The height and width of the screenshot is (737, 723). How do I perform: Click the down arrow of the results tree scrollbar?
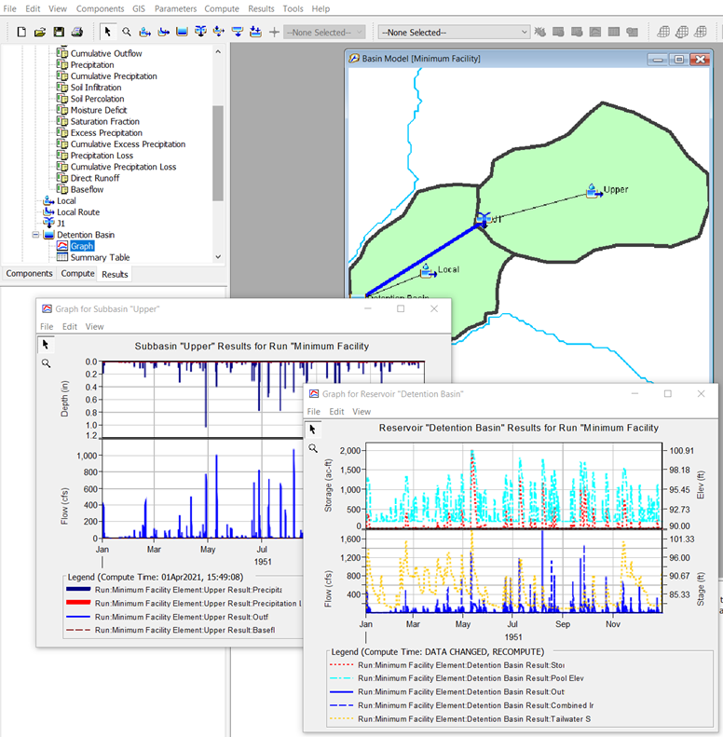(218, 257)
